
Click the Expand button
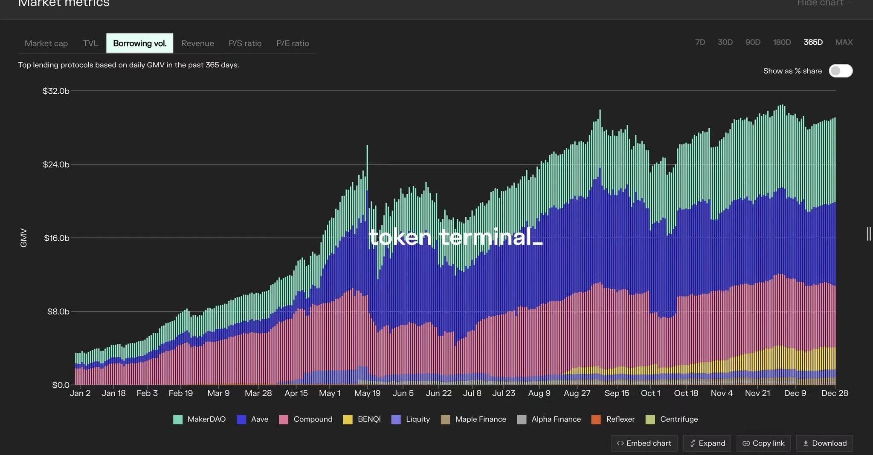pyautogui.click(x=707, y=443)
